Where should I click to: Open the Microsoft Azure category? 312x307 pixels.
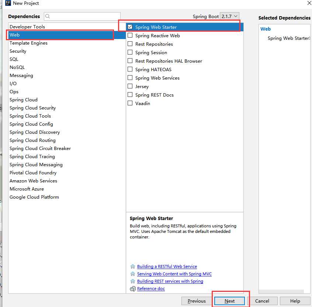coord(67,189)
